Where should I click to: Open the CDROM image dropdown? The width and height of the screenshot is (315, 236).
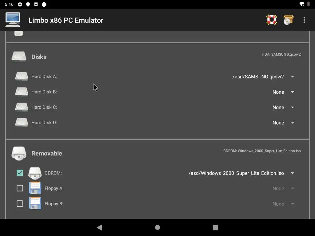click(241, 173)
